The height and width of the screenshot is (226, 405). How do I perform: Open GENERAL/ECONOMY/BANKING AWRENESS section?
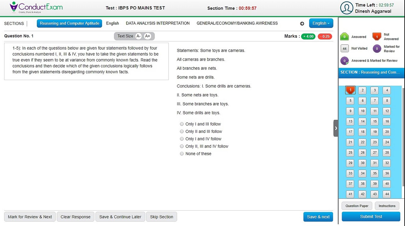coord(237,23)
